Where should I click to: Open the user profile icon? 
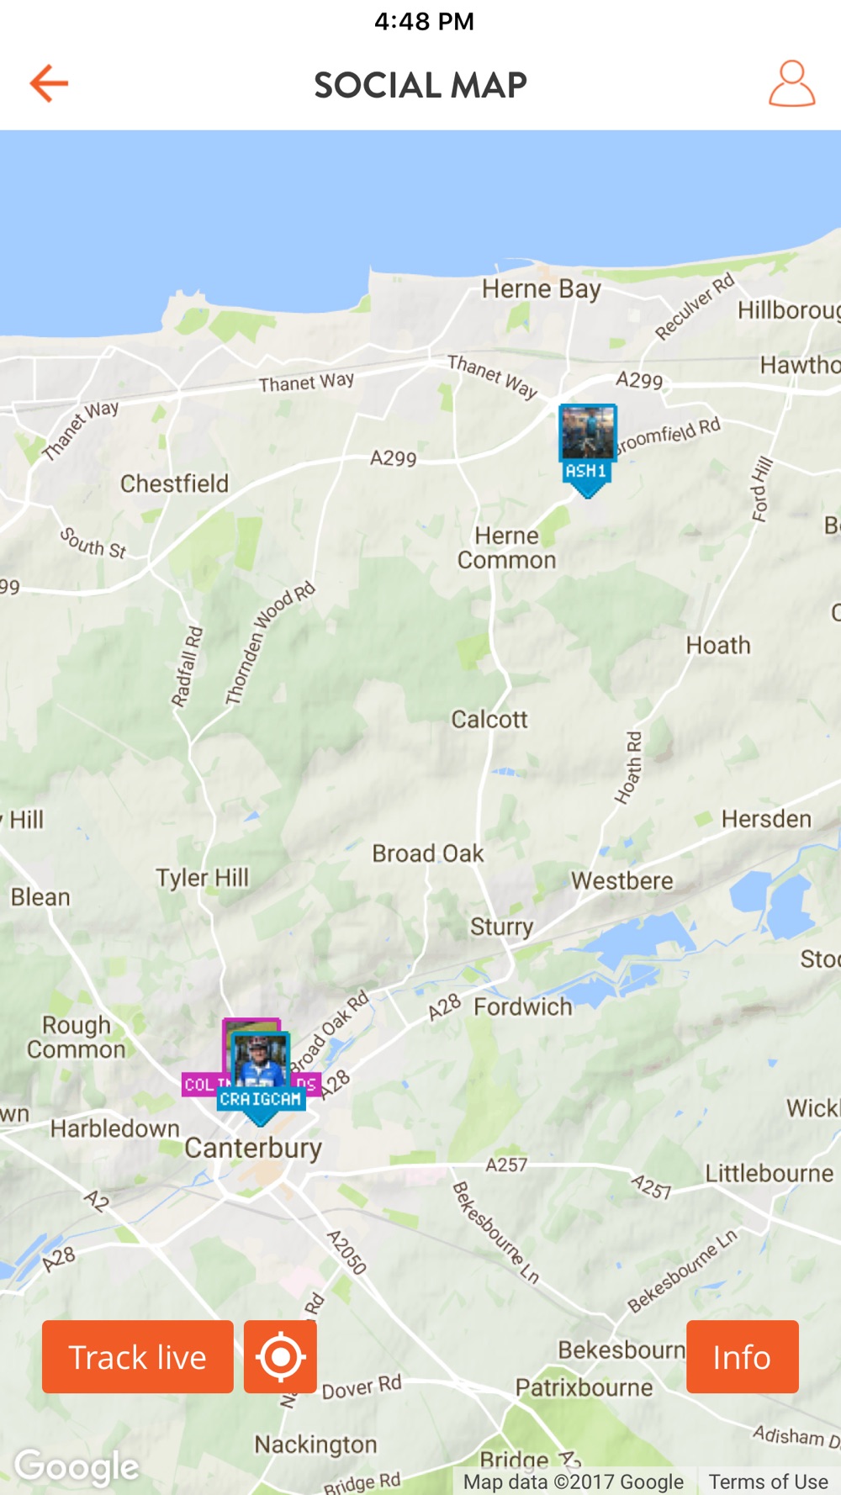point(791,83)
